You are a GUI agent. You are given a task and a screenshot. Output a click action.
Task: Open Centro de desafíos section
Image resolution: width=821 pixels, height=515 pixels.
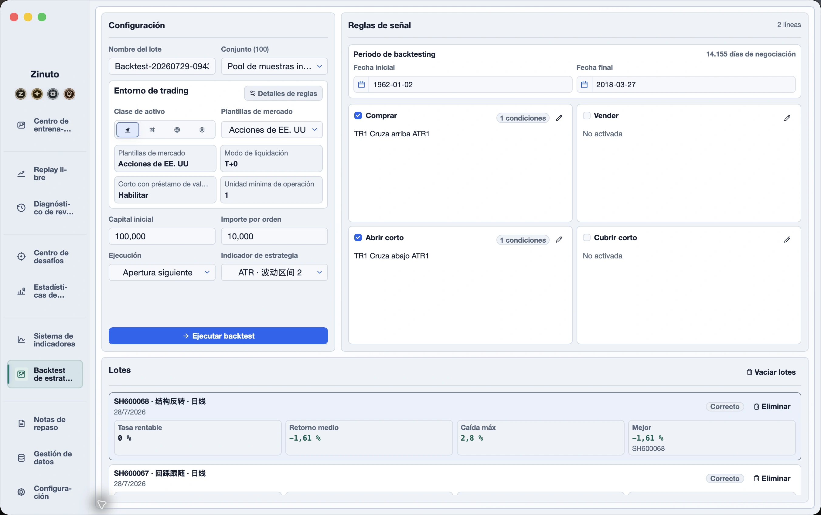pos(45,257)
